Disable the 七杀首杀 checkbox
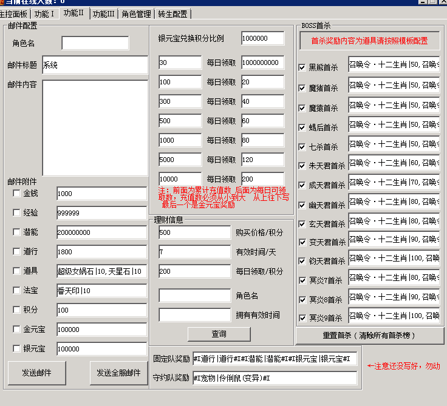447x406 pixels. coord(302,147)
